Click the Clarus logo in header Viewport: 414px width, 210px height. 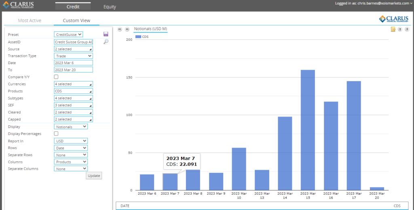(19, 5)
